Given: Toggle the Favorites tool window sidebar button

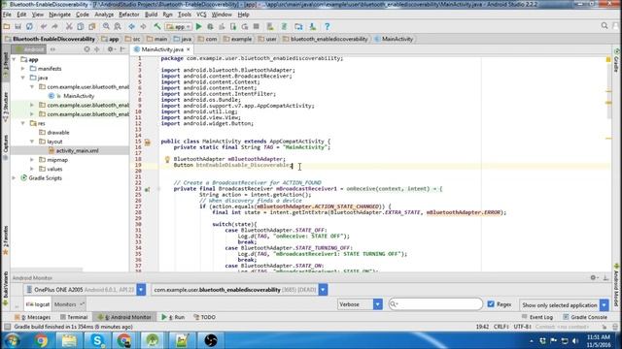Looking at the screenshot, I should pyautogui.click(x=6, y=240).
